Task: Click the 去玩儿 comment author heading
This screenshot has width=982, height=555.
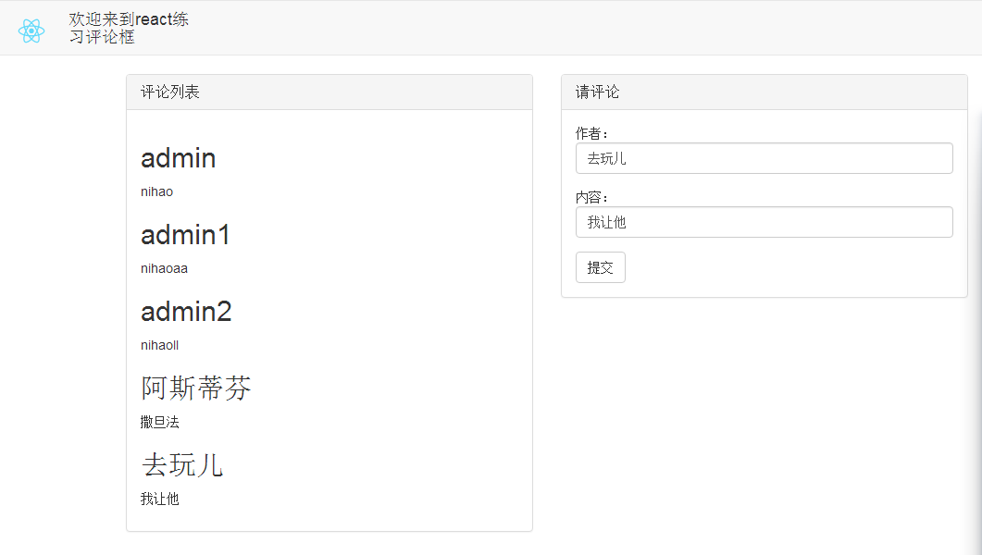Action: [x=182, y=464]
